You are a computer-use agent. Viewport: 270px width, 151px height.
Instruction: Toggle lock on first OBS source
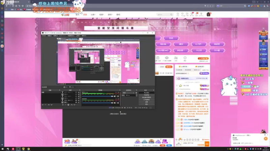79,93
